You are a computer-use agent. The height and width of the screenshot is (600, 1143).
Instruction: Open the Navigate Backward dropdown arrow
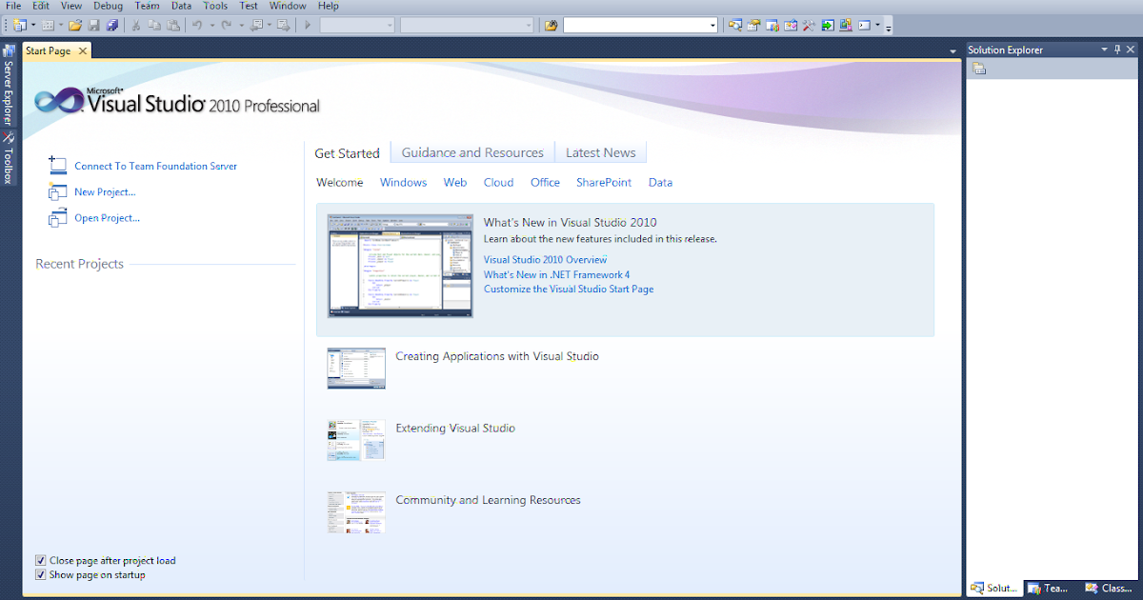coord(270,25)
